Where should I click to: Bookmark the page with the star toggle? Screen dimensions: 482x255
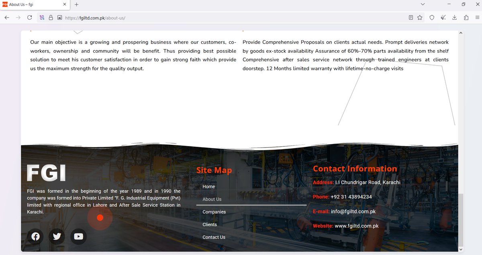point(421,17)
